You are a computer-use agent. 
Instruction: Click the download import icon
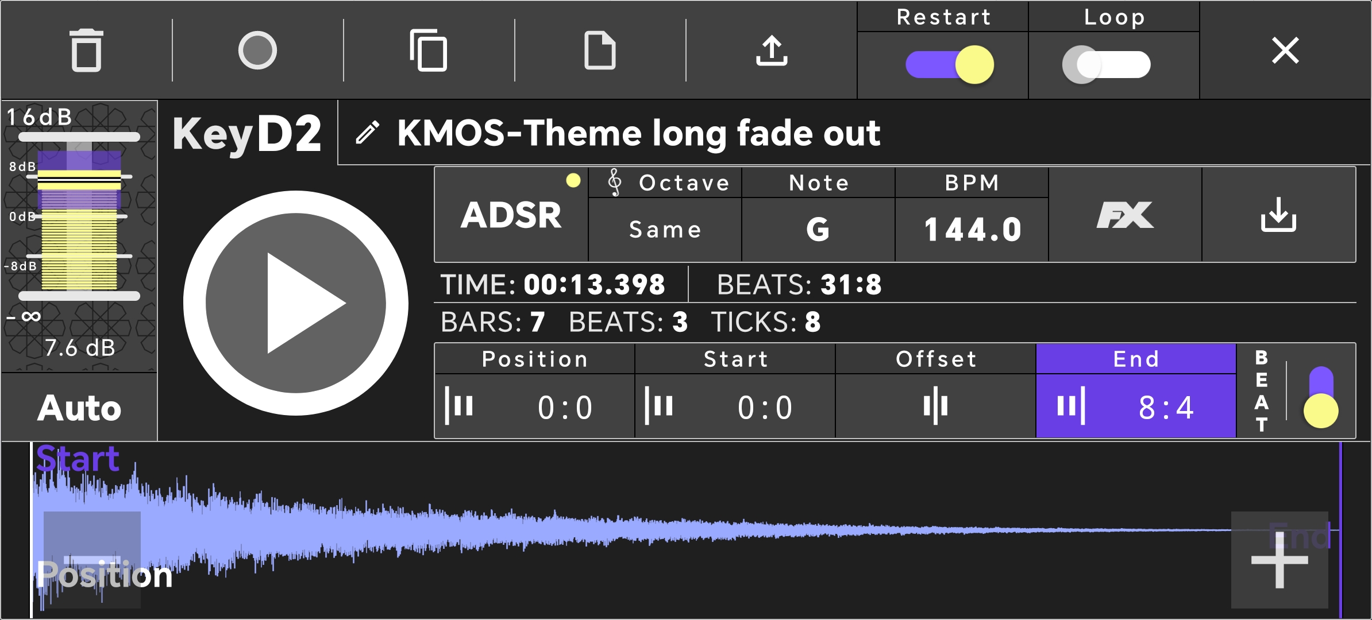[x=1278, y=215]
